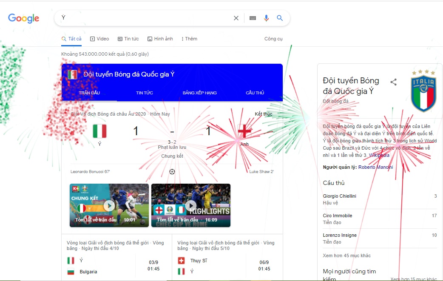Play the 10:01 match summary video
The width and height of the screenshot is (443, 281).
tap(109, 205)
